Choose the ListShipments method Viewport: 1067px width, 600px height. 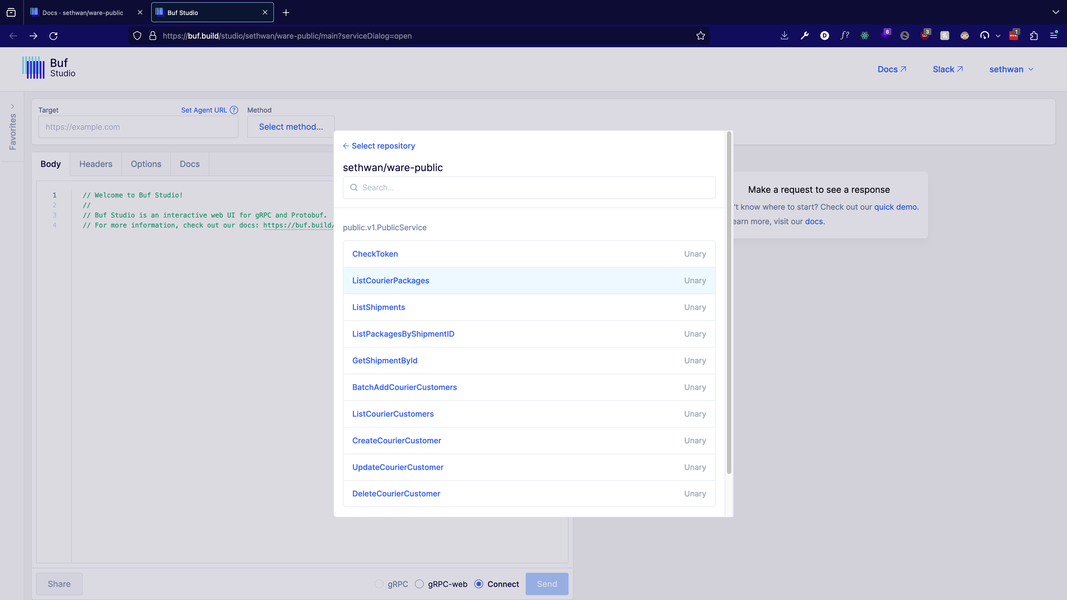click(529, 307)
